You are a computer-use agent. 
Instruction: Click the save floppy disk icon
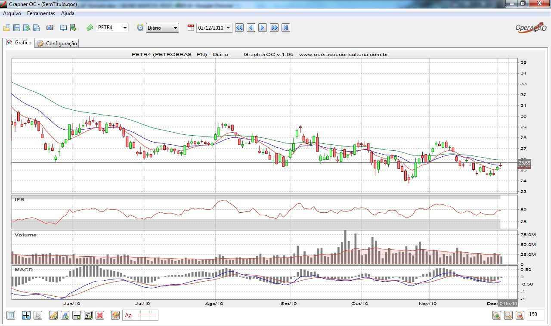click(17, 28)
